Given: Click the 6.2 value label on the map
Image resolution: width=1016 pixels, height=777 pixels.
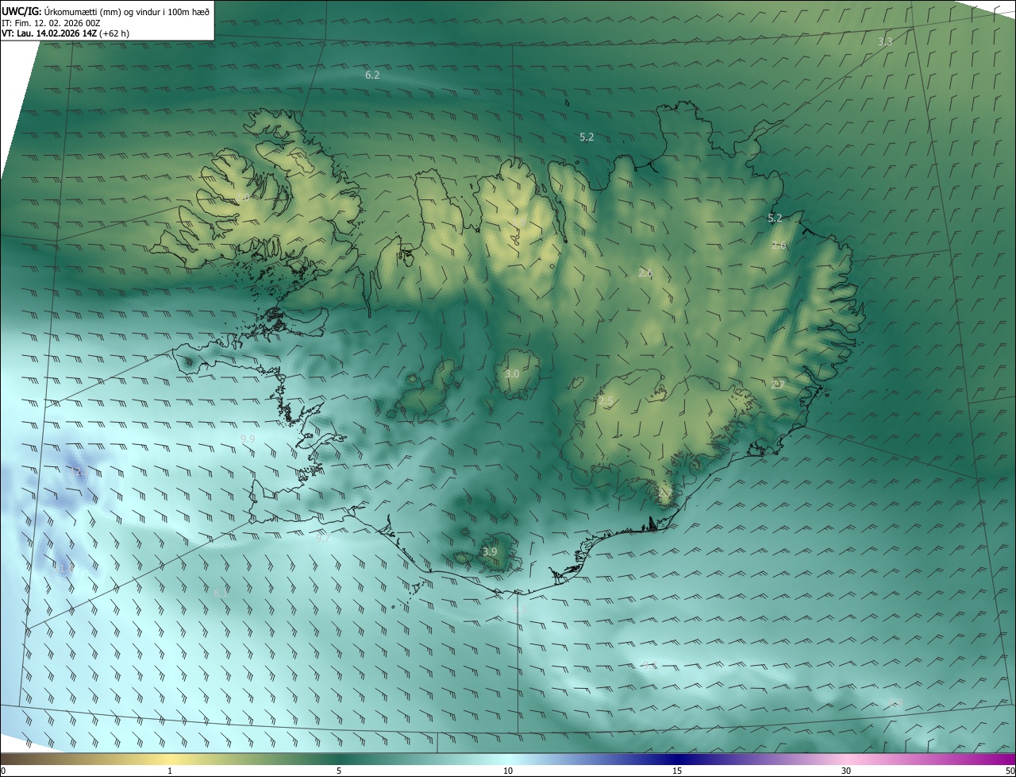Looking at the screenshot, I should coord(372,75).
